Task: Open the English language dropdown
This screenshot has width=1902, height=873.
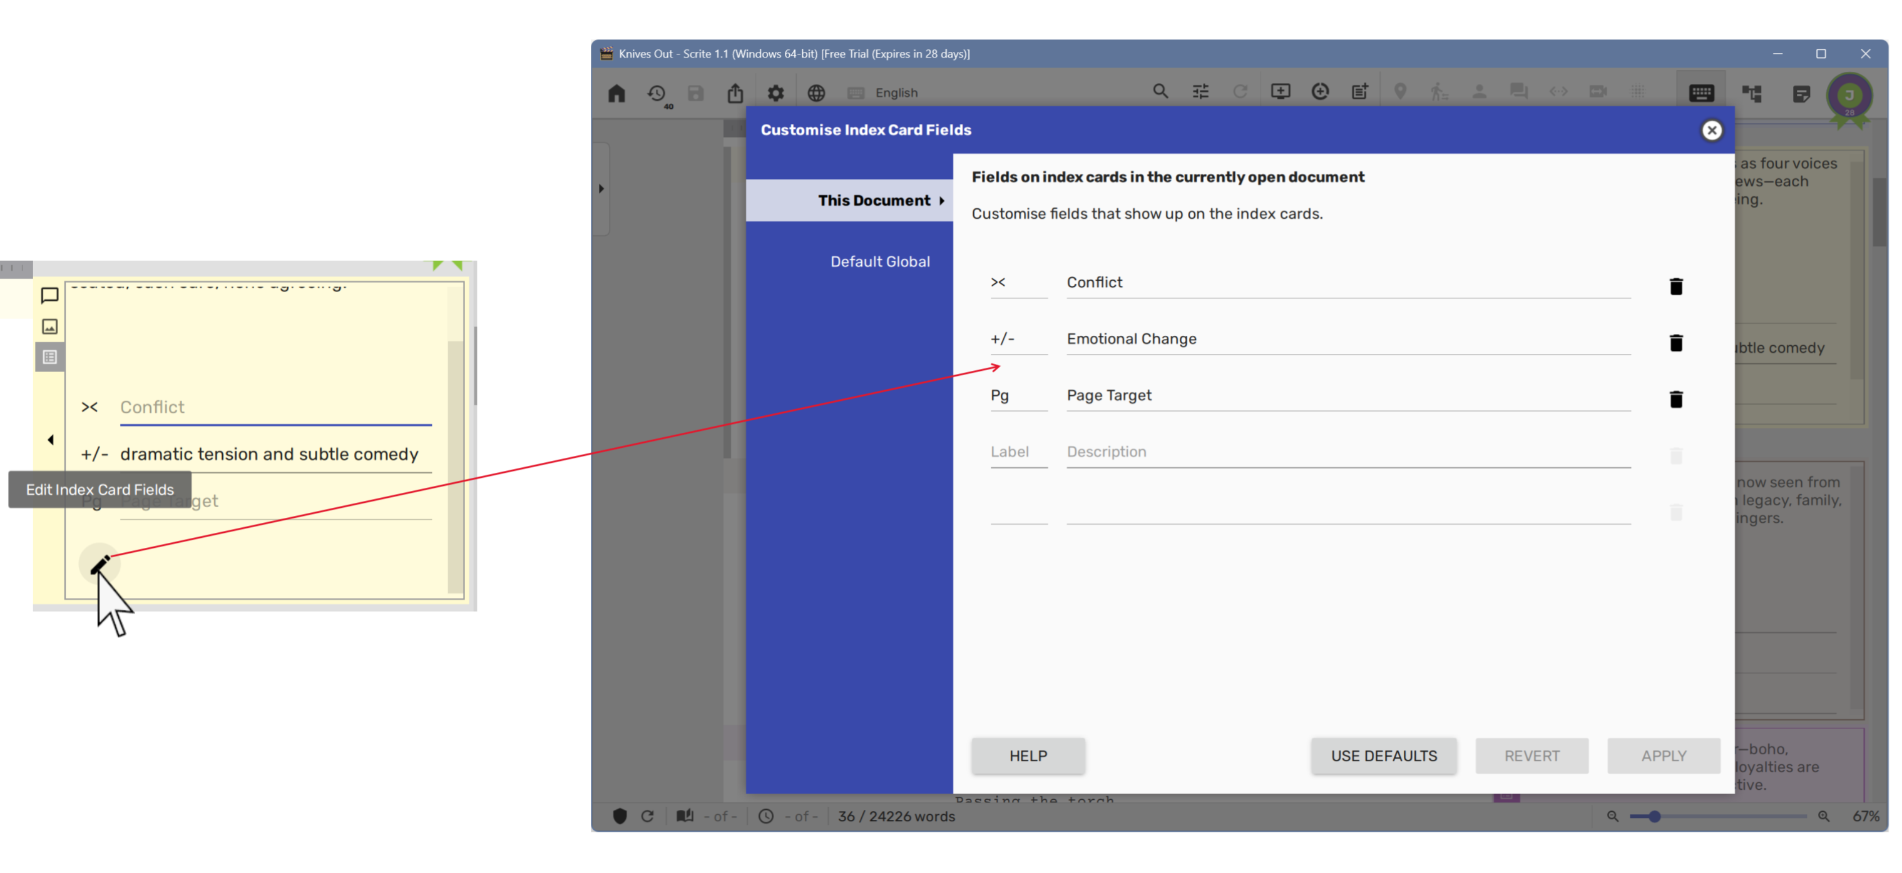Action: tap(896, 93)
